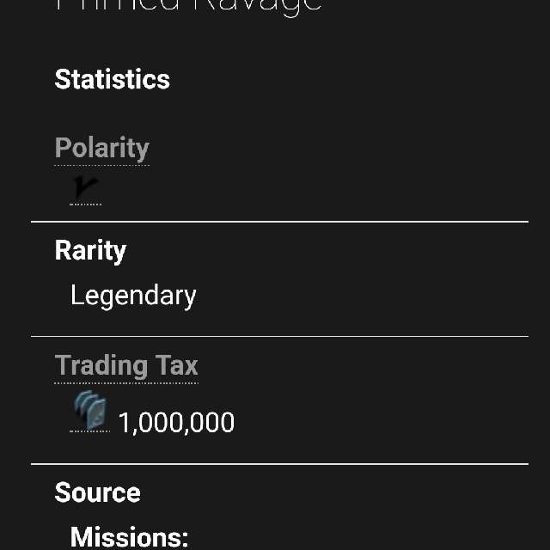Image resolution: width=550 pixels, height=550 pixels.
Task: Click the Missions: subheading
Action: point(130,536)
